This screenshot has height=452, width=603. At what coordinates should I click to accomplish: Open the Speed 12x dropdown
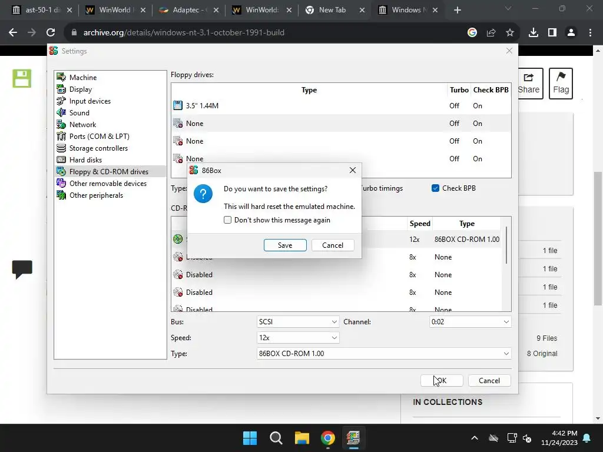click(297, 338)
